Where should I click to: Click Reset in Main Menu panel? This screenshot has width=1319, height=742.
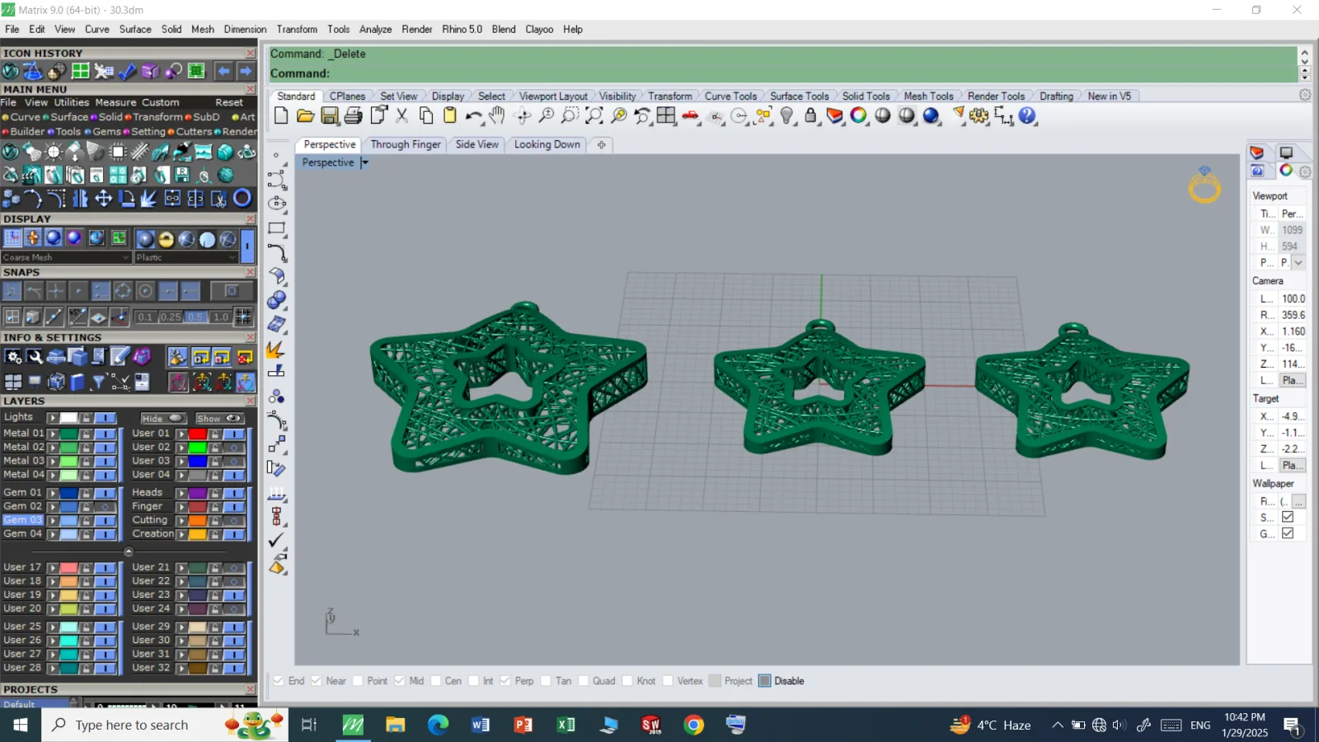point(229,103)
